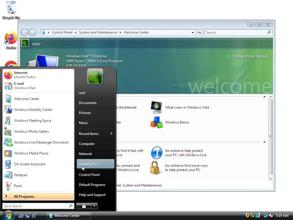This screenshot has height=220, width=293.
Task: Click Welcome Center taskbar button
Action: [x=68, y=216]
